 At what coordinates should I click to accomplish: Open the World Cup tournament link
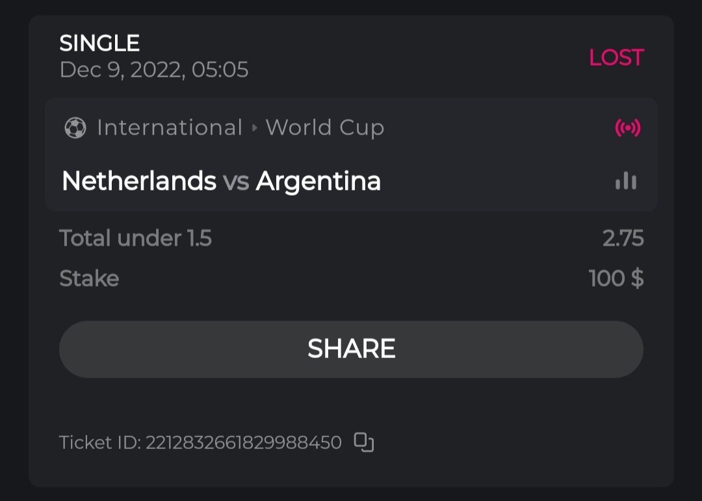click(x=325, y=128)
